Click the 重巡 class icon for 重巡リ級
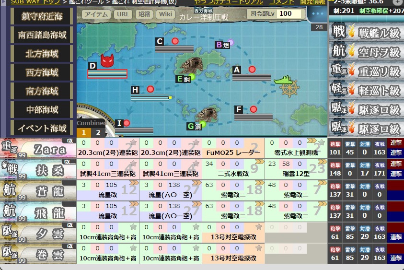 (x=338, y=70)
